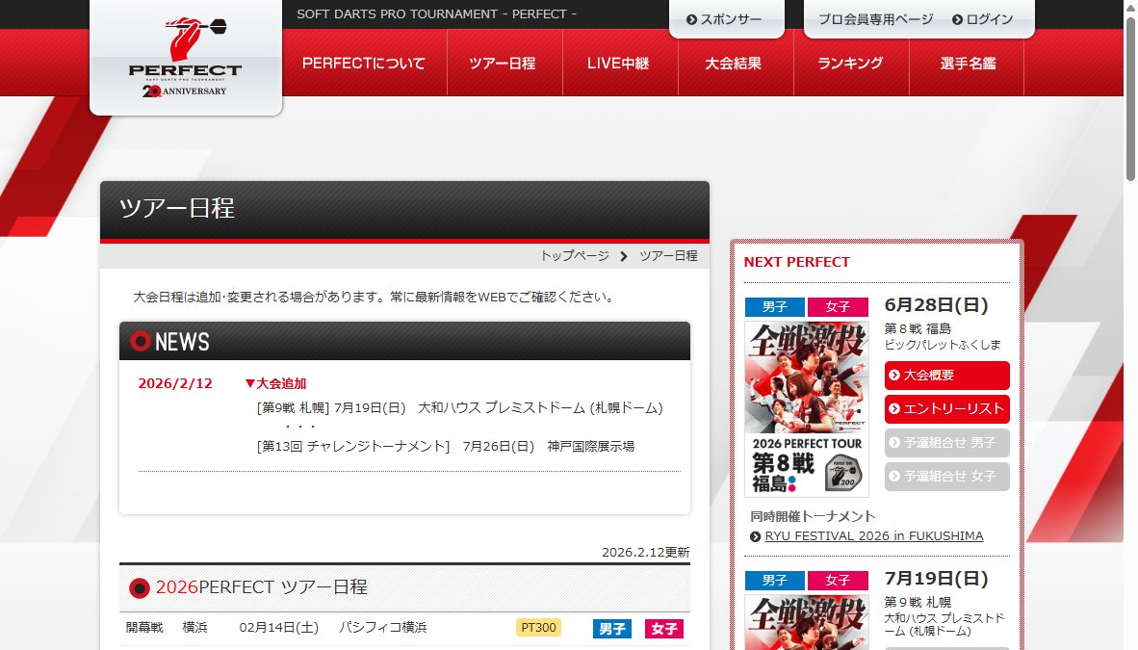Image resolution: width=1138 pixels, height=650 pixels.
Task: Open the ランキング menu item
Action: click(850, 64)
